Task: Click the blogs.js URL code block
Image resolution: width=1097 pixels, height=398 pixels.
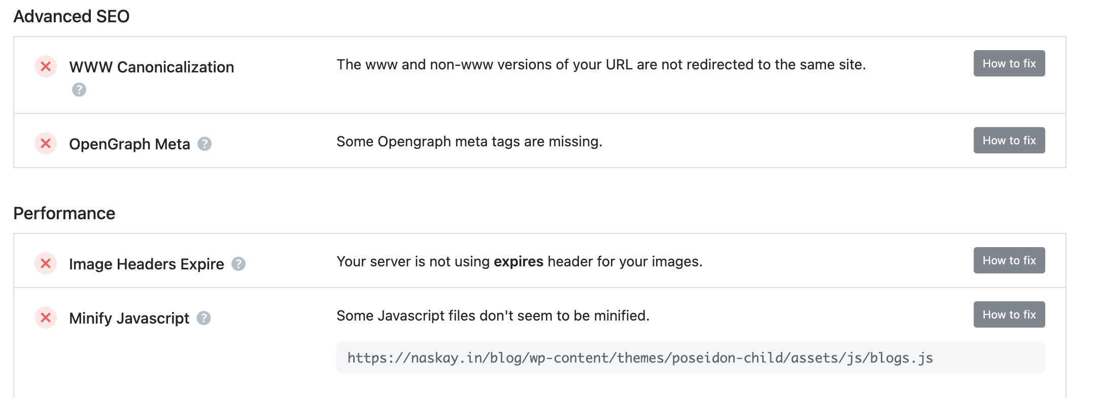Action: pyautogui.click(x=690, y=358)
